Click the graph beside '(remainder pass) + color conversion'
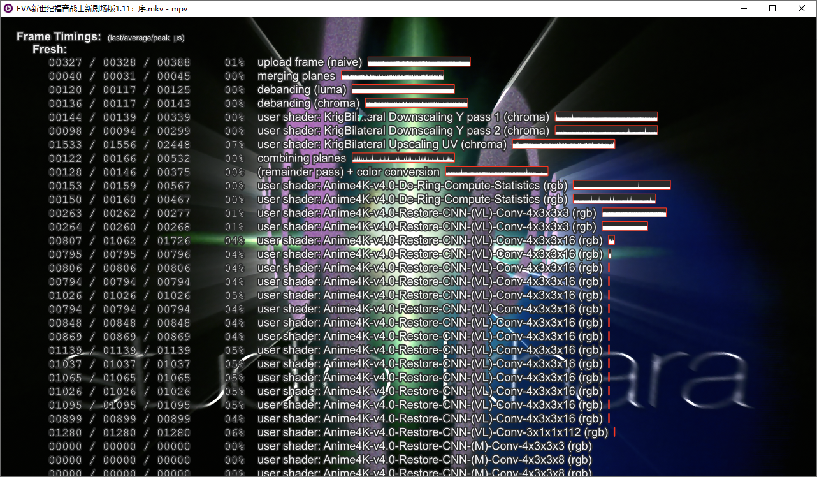Viewport: 817px width, 477px height. [x=497, y=172]
